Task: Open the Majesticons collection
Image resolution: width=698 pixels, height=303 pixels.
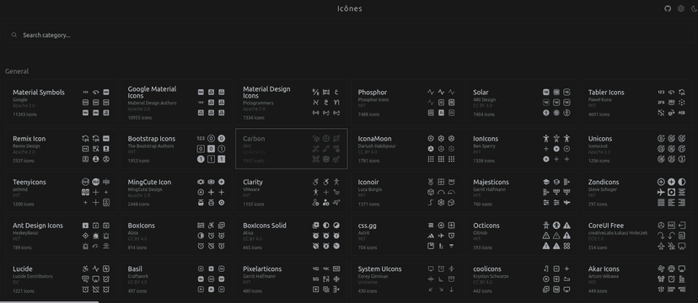Action: [x=521, y=193]
